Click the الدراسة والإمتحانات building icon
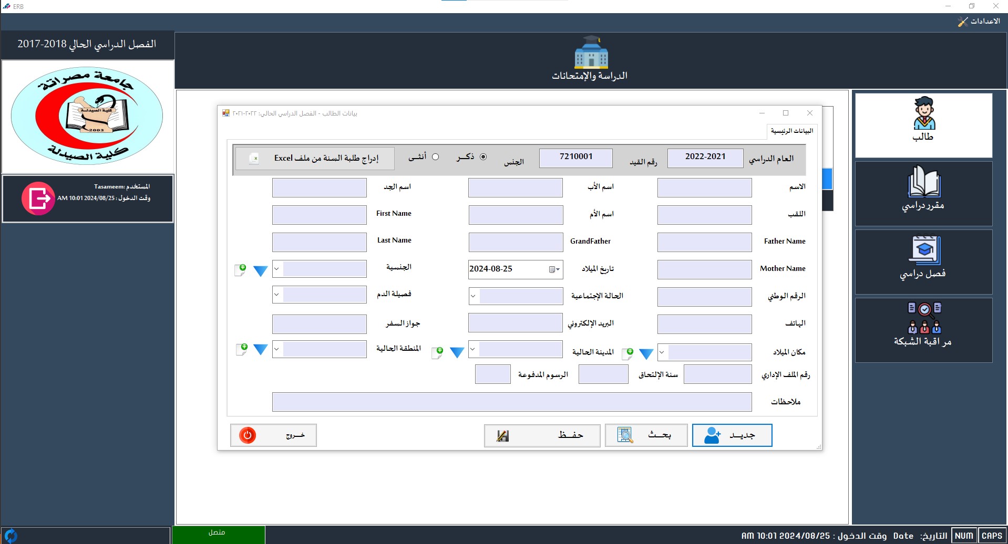Screen dimensions: 1008x544 pos(591,52)
